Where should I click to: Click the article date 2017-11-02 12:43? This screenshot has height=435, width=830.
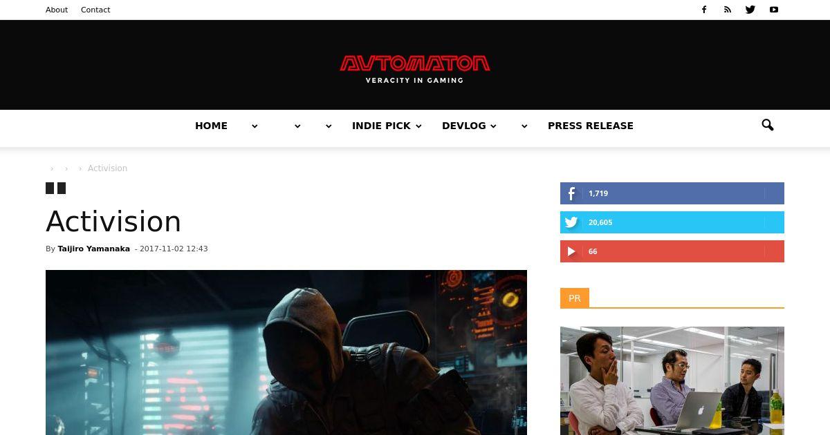(174, 249)
